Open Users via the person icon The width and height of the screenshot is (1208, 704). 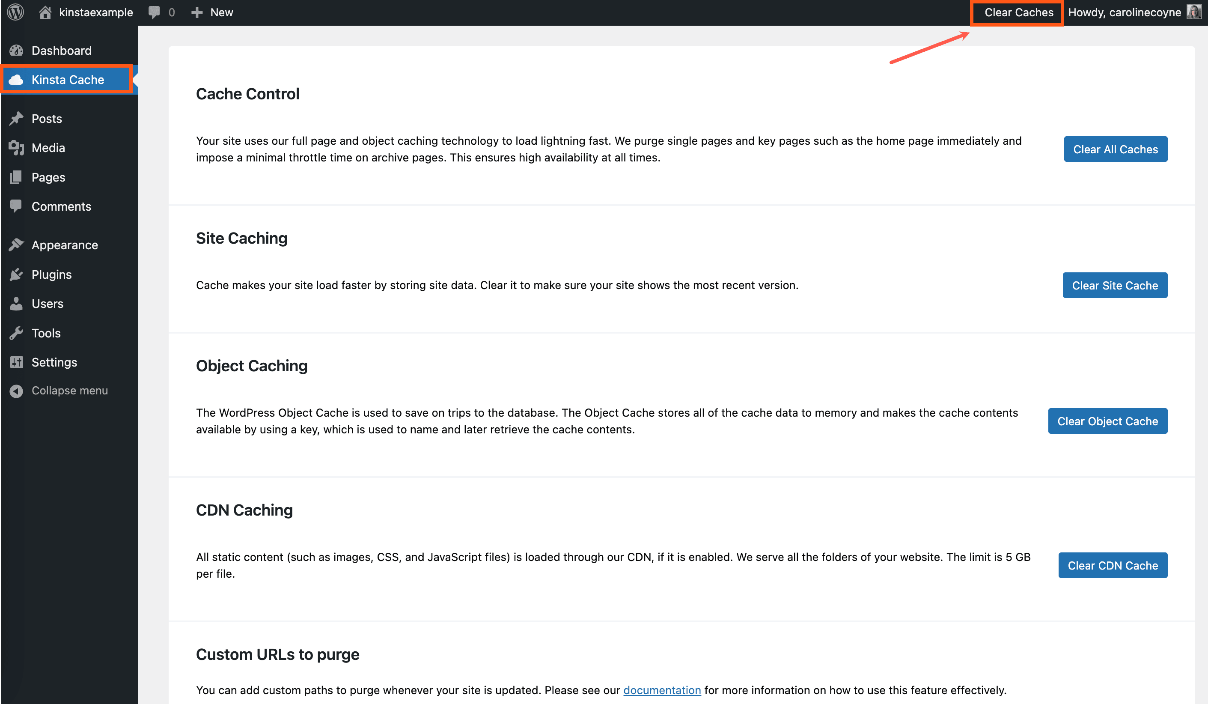click(x=17, y=304)
